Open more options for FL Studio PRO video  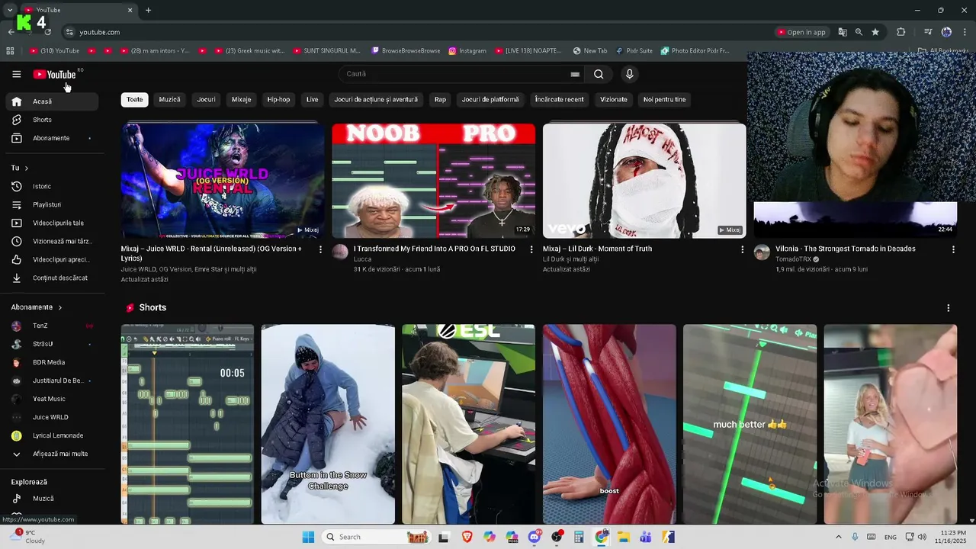coord(531,249)
